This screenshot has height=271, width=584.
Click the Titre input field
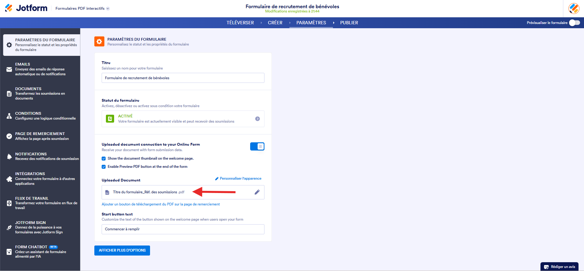point(183,78)
